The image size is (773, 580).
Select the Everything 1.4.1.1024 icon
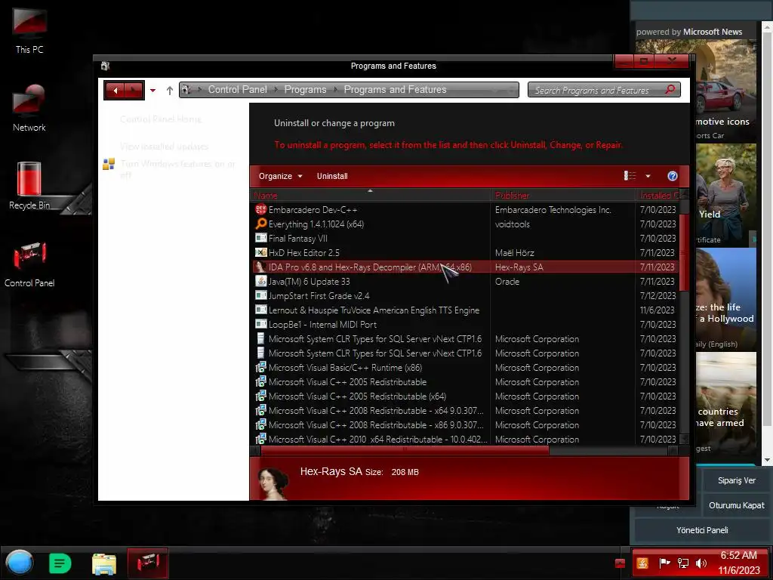coord(260,224)
